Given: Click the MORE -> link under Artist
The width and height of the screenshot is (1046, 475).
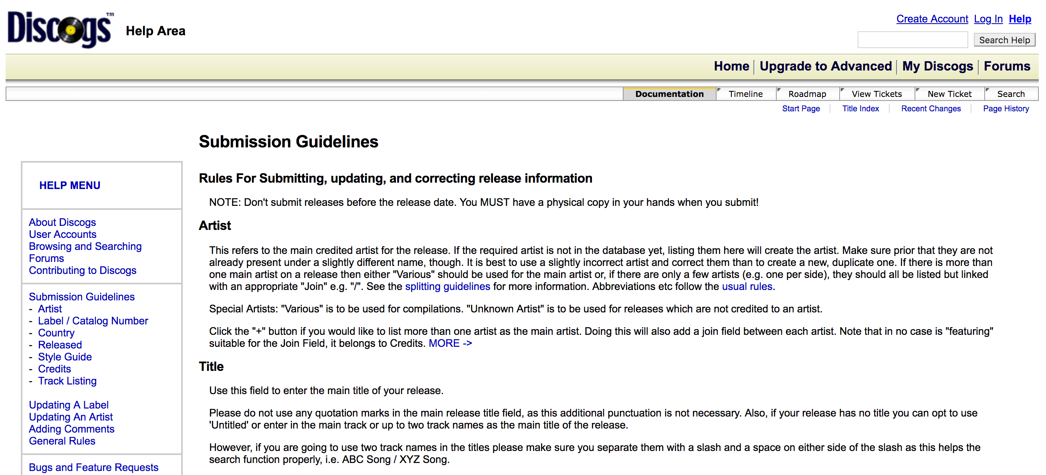Looking at the screenshot, I should 450,343.
